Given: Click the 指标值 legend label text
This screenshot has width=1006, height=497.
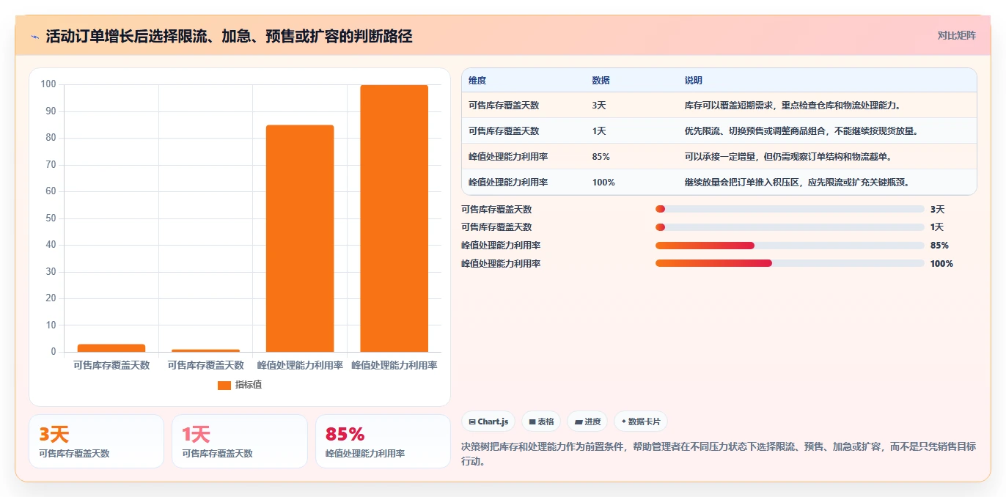Looking at the screenshot, I should click(x=249, y=385).
